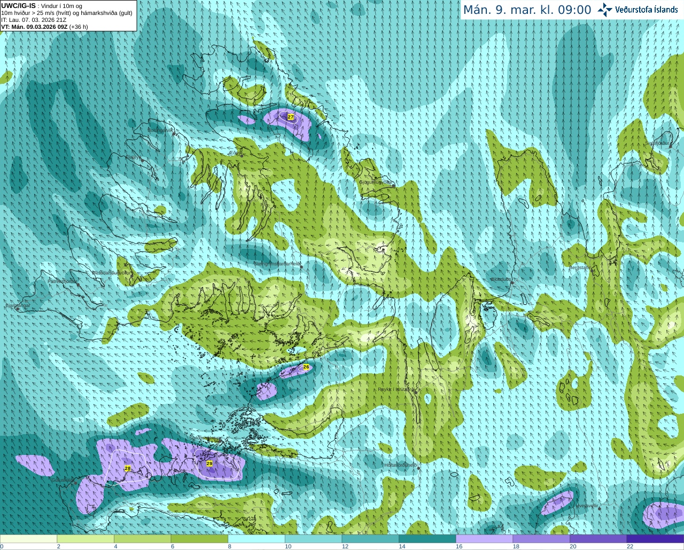Image resolution: width=684 pixels, height=550 pixels.
Task: Click the 'VT: Mán. 09.03.2026 09Z' valid time line
Action: [34, 27]
